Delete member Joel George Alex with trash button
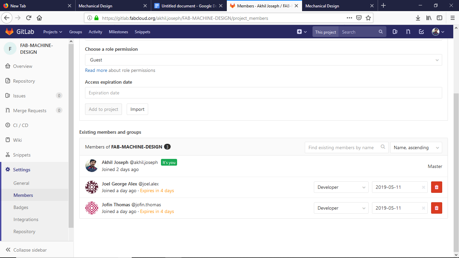Viewport: 459px width, 258px height. 436,187
